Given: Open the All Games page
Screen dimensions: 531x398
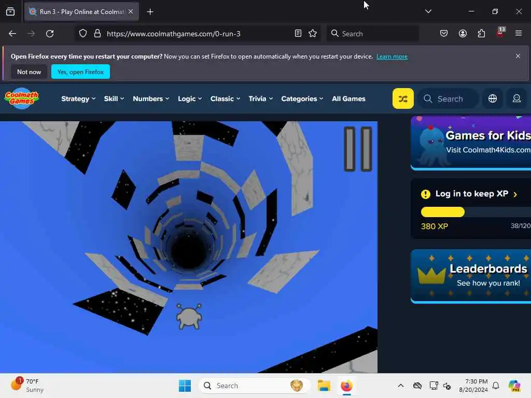Looking at the screenshot, I should pos(348,99).
